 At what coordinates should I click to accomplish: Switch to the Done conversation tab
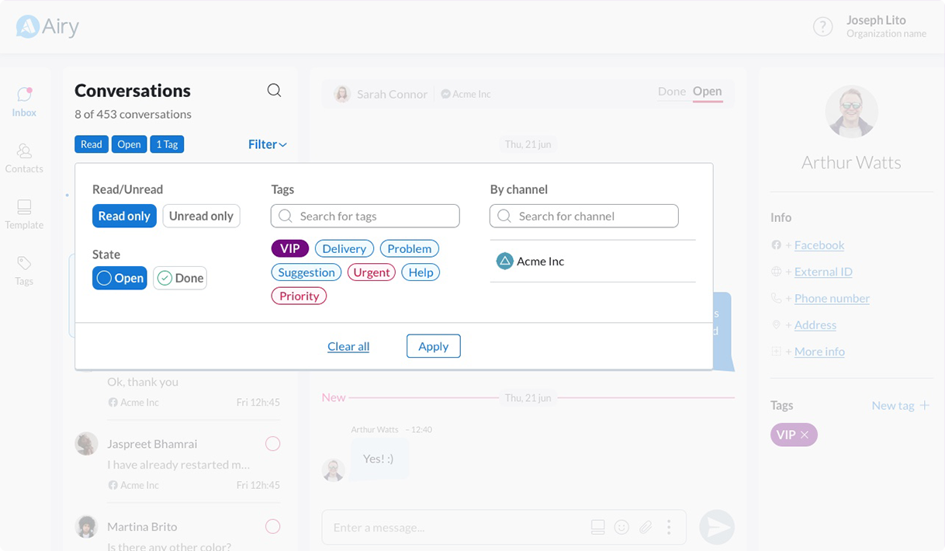(x=671, y=92)
